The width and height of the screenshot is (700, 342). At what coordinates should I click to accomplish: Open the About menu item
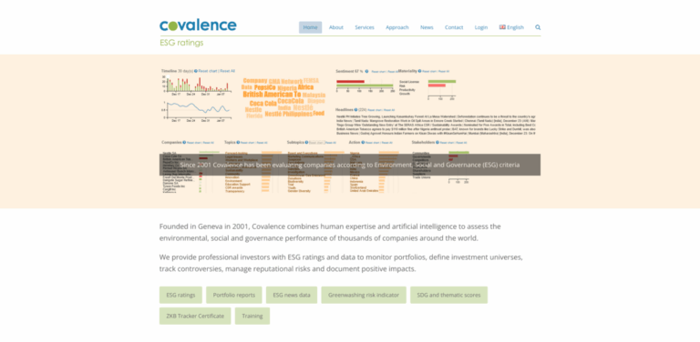[336, 27]
